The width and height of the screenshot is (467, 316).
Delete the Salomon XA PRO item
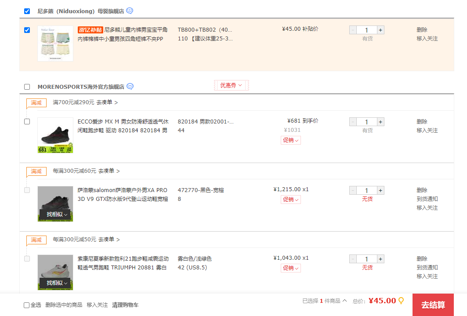[422, 190]
